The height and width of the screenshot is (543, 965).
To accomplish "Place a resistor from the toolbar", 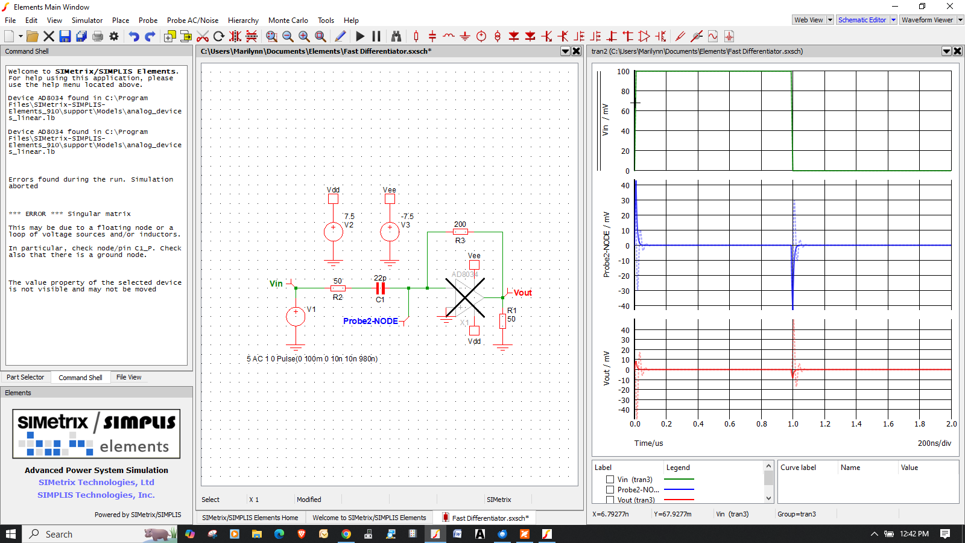I will pyautogui.click(x=416, y=36).
